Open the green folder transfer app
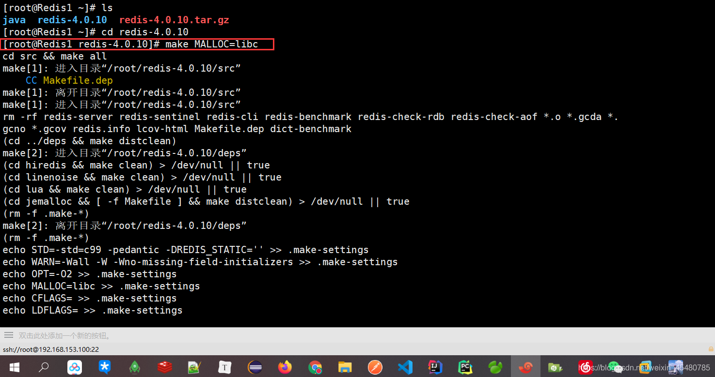Image resolution: width=715 pixels, height=377 pixels. (555, 367)
